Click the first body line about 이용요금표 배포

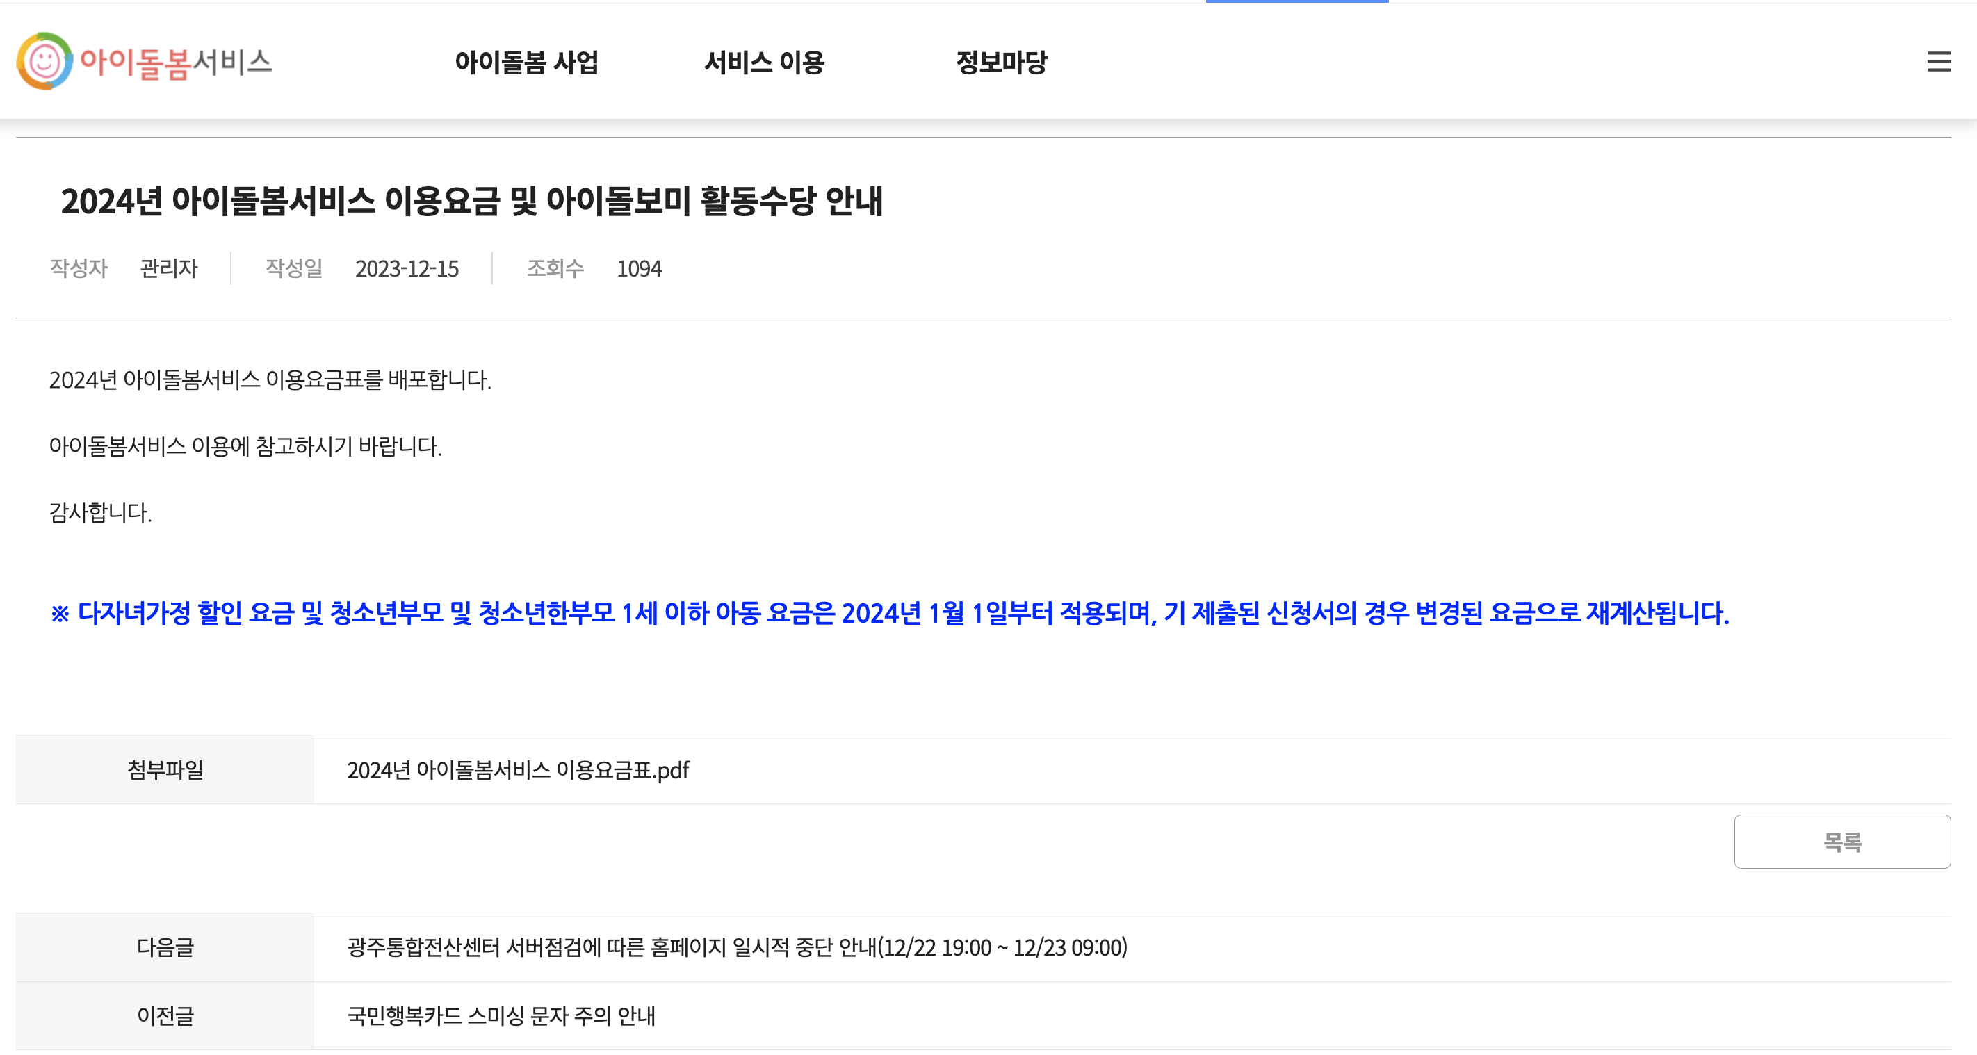click(x=270, y=379)
